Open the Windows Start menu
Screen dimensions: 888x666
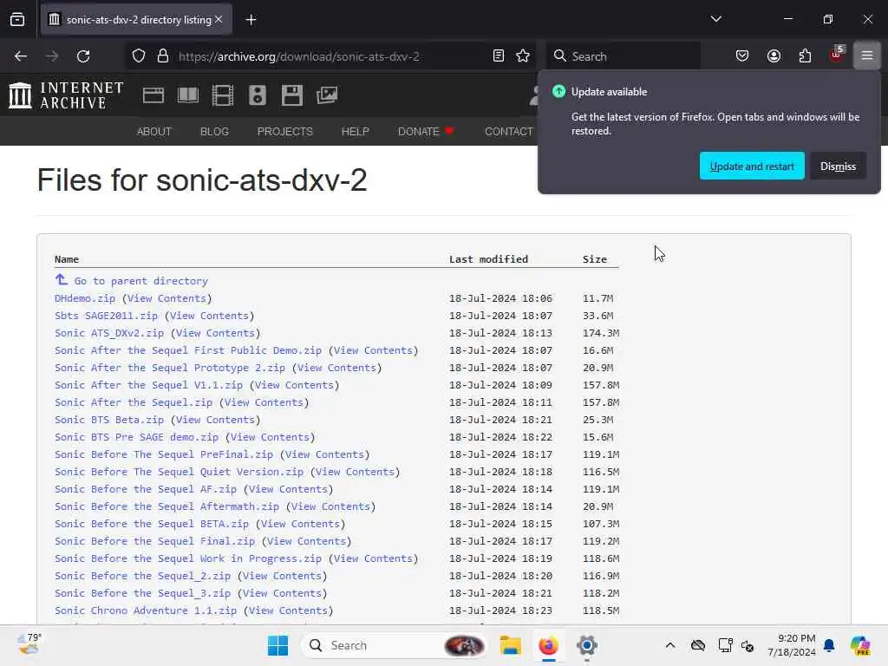pyautogui.click(x=277, y=645)
